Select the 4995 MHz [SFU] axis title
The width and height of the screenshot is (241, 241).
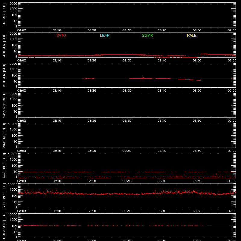pyautogui.click(x=4, y=165)
